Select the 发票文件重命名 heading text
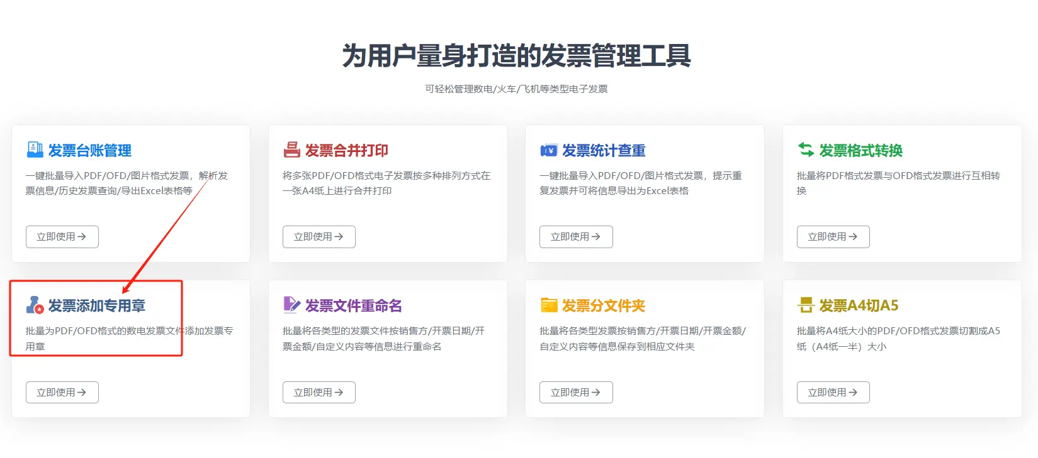 [x=353, y=306]
